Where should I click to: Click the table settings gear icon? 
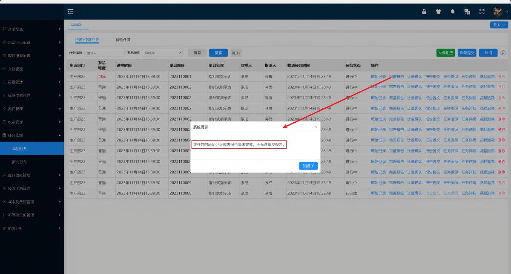coord(503,53)
